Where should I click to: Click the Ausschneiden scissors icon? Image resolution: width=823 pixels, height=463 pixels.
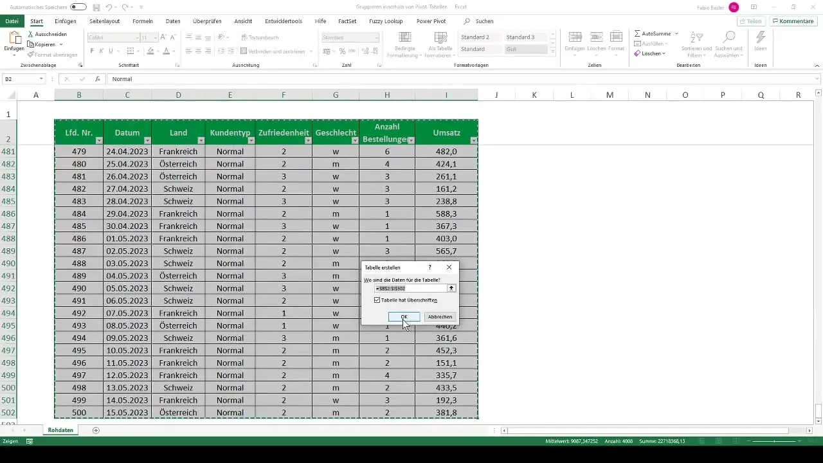[x=31, y=34]
